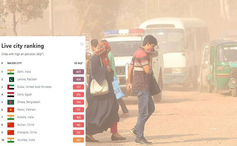Click the MAJOR CITY column header
Image resolution: width=237 pixels, height=146 pixels.
point(15,63)
